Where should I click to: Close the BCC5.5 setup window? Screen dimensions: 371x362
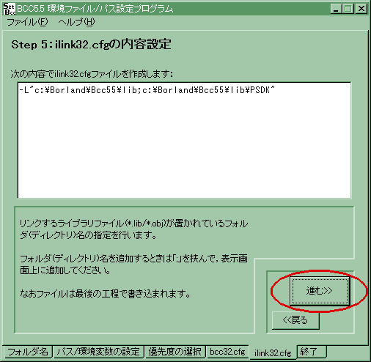[361, 9]
